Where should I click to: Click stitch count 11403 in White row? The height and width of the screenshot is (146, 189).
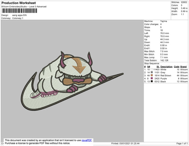[156, 70]
